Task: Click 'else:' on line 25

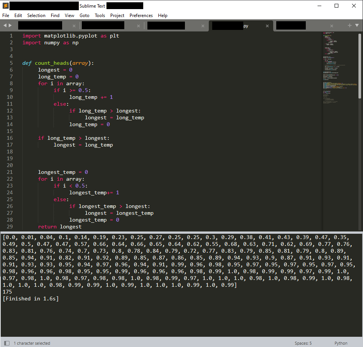Action: tap(61, 199)
